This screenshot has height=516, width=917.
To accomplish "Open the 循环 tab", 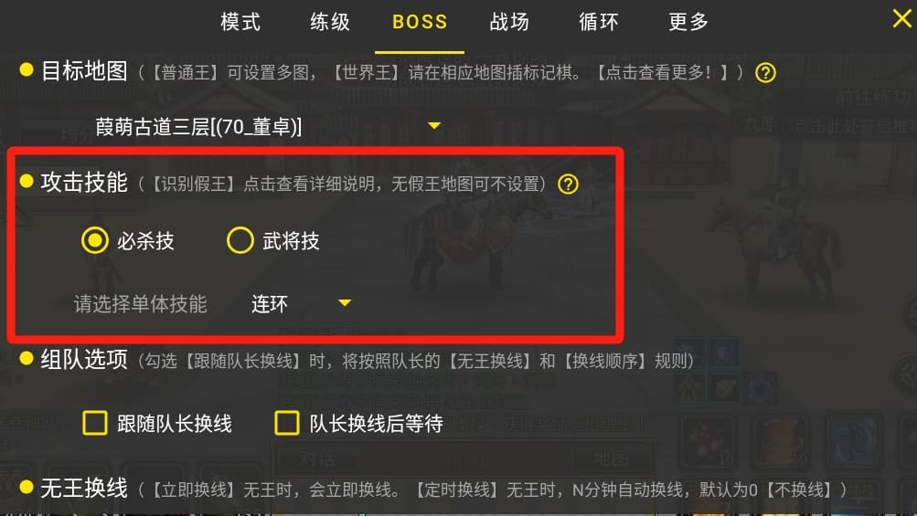I will coord(599,22).
